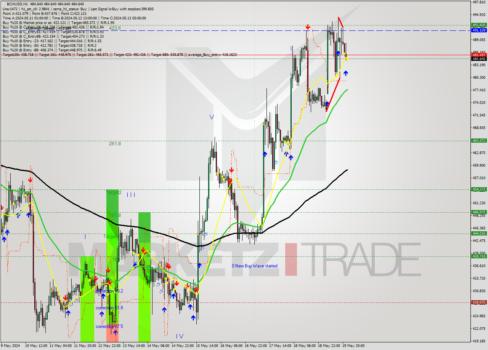Click the green 492.426 price tag
488x350 pixels.
tap(479, 25)
